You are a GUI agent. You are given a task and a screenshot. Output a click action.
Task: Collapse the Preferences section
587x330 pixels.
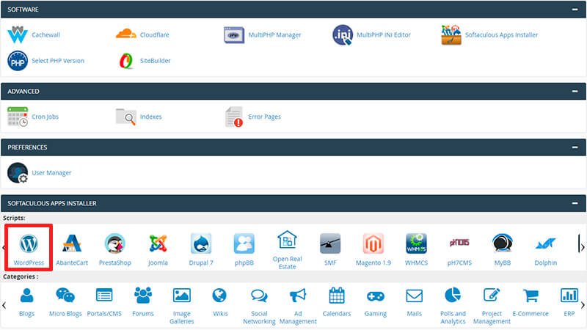(x=575, y=147)
